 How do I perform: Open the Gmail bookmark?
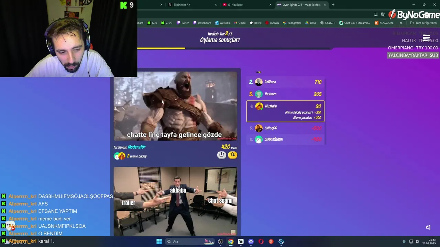pyautogui.click(x=240, y=23)
